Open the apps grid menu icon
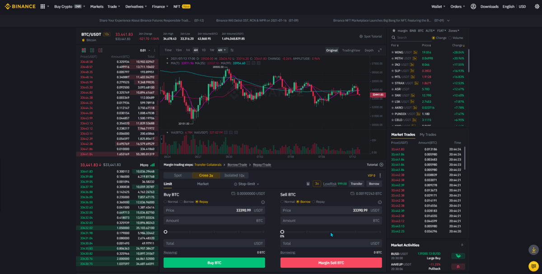The height and width of the screenshot is (274, 542). tap(42, 6)
